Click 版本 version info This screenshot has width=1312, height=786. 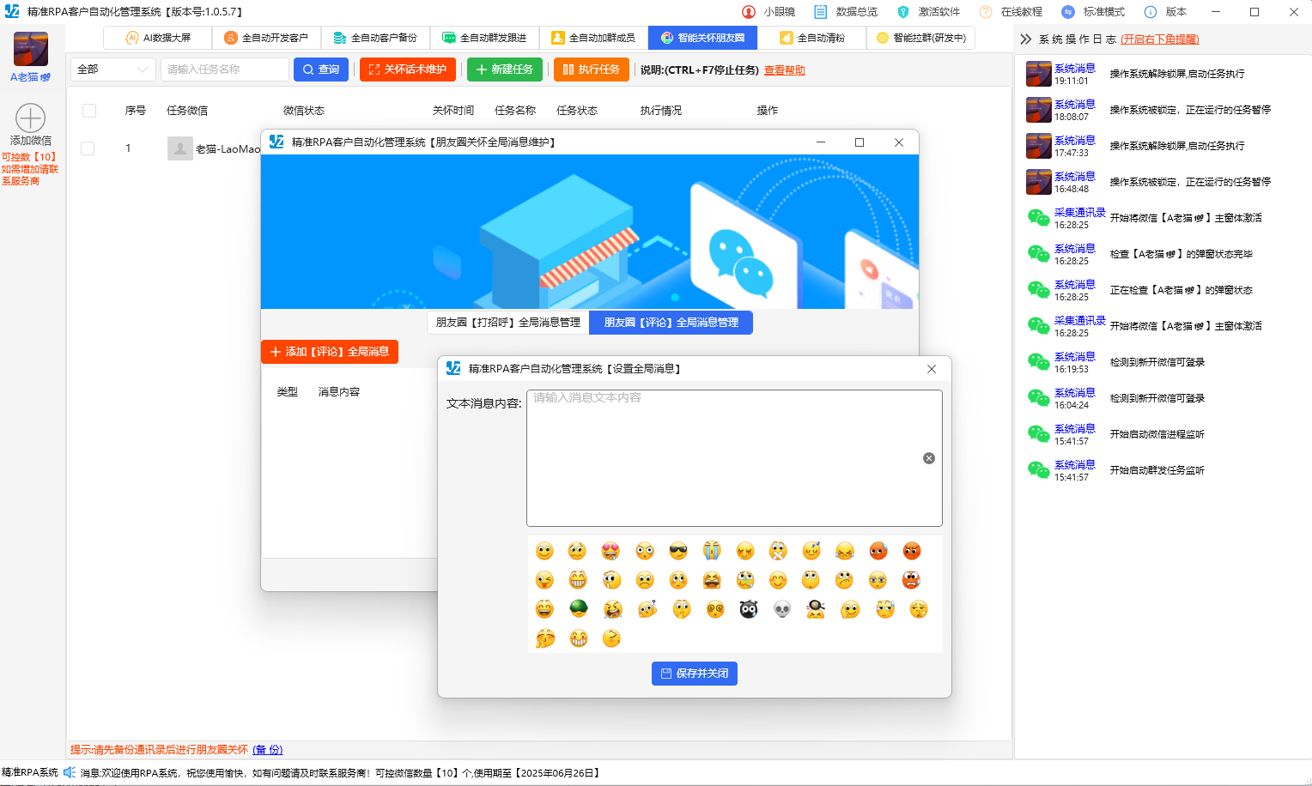1166,12
